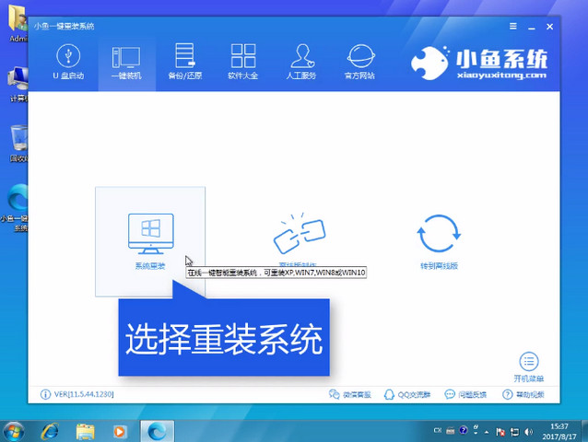Open the Windows Start menu

tap(15, 430)
